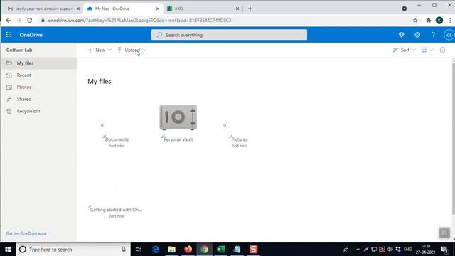Open Excel from taskbar
Viewport: 455px width, 256px height.
point(220,250)
